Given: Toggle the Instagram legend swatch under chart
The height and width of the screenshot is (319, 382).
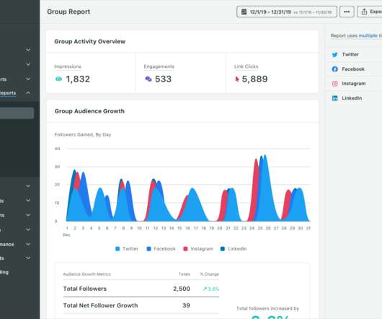Looking at the screenshot, I should coord(185,249).
